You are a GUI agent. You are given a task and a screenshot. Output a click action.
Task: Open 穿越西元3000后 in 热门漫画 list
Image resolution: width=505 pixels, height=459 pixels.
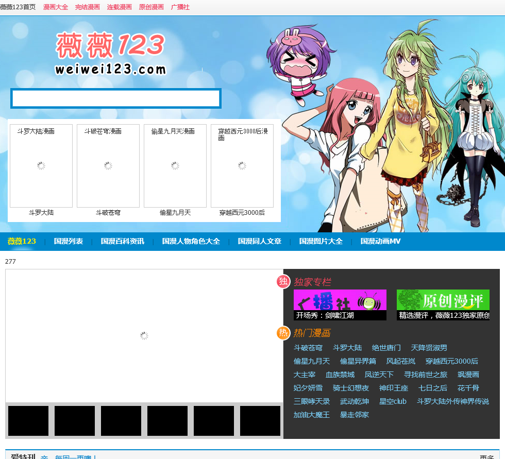(451, 361)
